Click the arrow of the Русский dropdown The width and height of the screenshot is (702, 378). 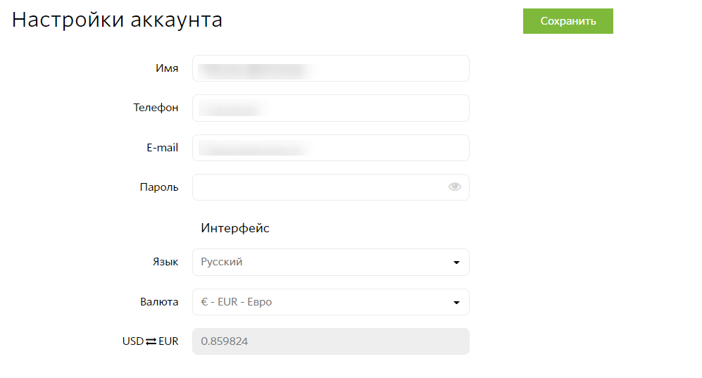coord(456,263)
